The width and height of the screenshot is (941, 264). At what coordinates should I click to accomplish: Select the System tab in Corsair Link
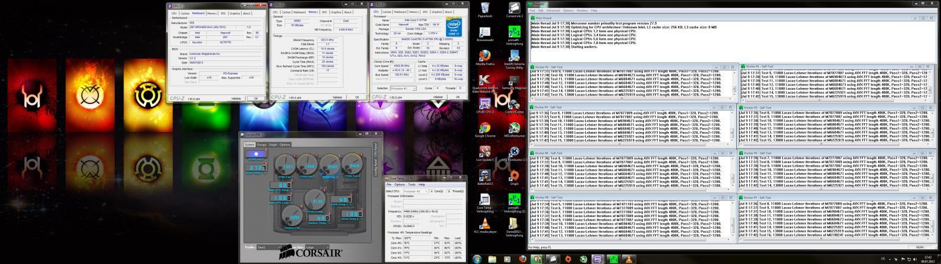250,144
